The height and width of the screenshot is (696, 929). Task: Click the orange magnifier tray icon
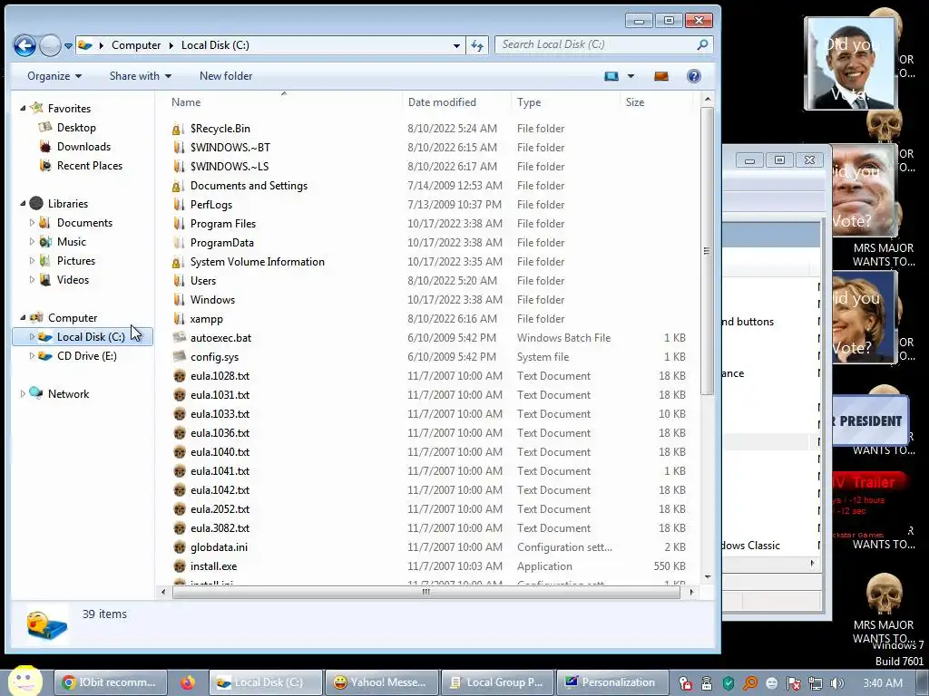[x=750, y=683]
